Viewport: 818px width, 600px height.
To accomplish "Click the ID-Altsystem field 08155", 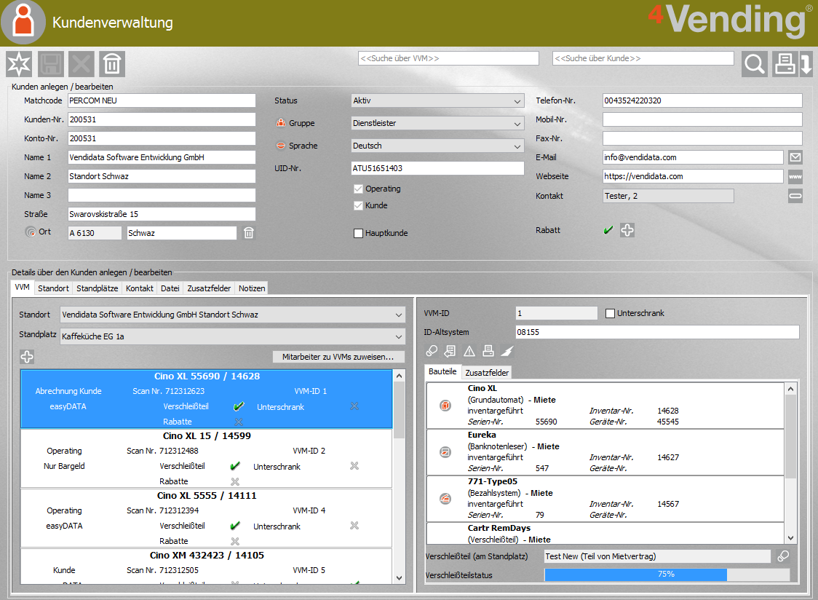I will tap(657, 332).
